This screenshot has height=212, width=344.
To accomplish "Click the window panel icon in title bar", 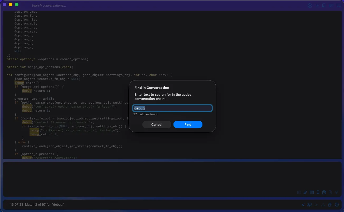I will 331,6.
